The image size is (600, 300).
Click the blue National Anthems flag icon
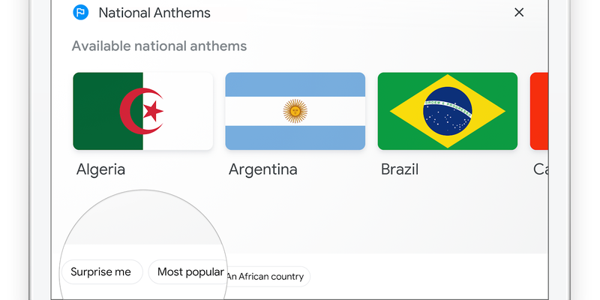80,13
